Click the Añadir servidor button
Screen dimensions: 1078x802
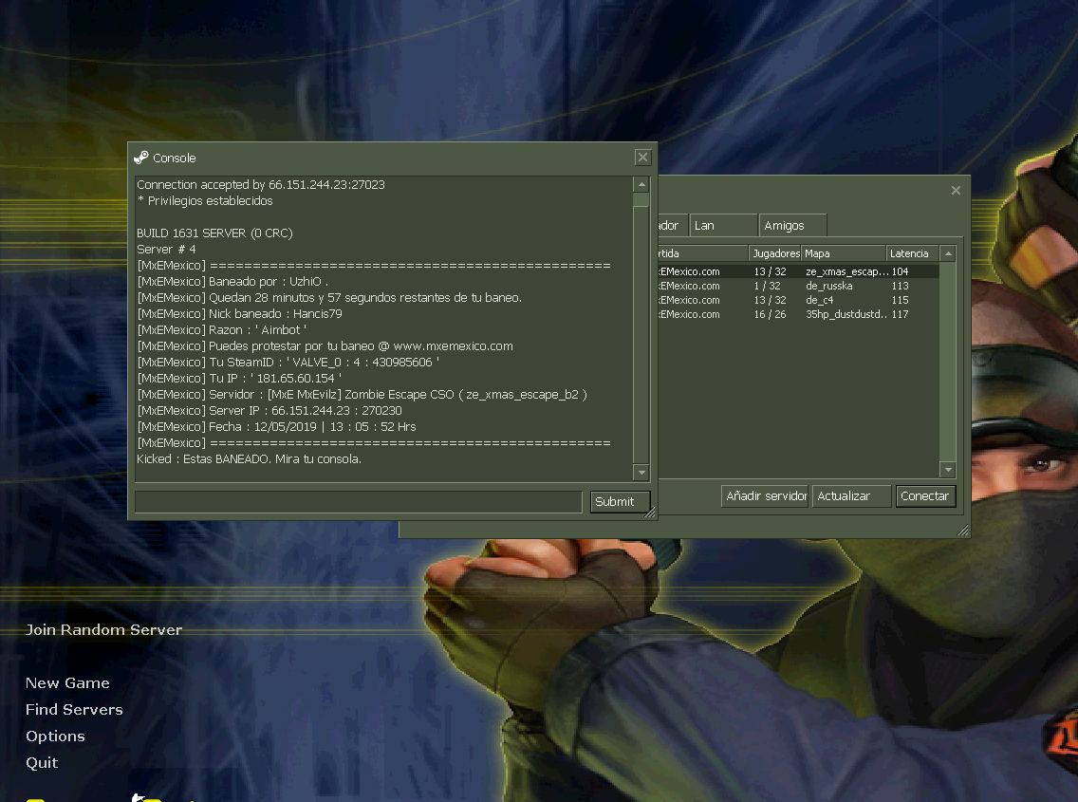coord(765,496)
